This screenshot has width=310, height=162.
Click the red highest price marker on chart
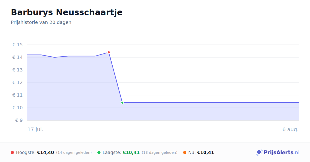tap(109, 52)
